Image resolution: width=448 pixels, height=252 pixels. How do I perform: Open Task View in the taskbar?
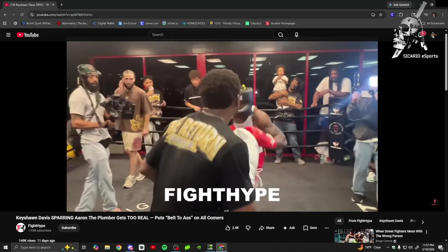coord(84,247)
